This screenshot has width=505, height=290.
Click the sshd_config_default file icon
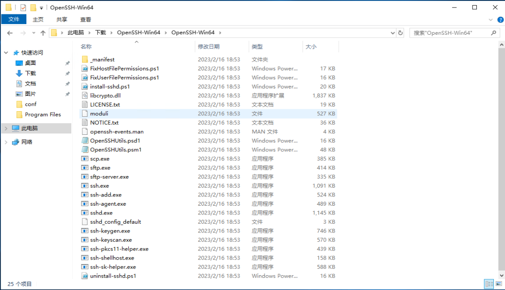click(85, 222)
